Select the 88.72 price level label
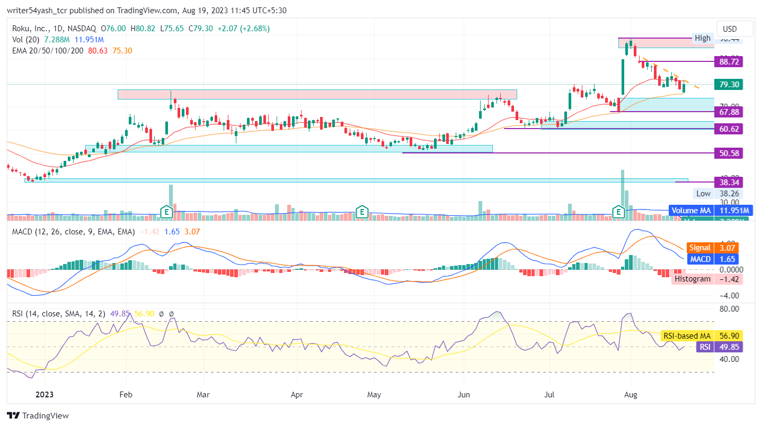Viewport: 762px width, 427px height. (x=729, y=61)
